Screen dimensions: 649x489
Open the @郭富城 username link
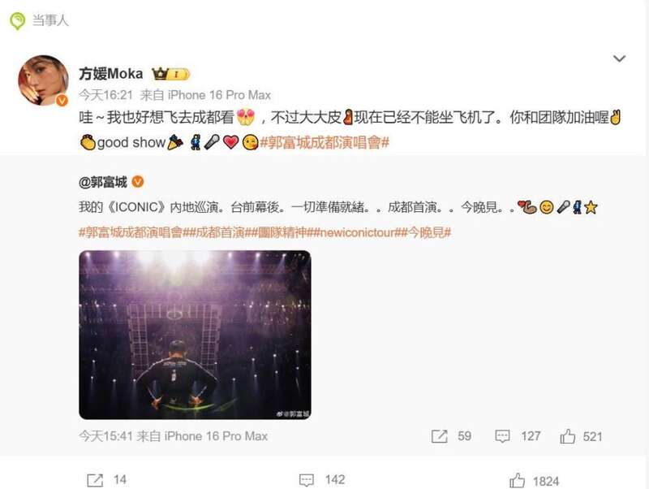[103, 182]
